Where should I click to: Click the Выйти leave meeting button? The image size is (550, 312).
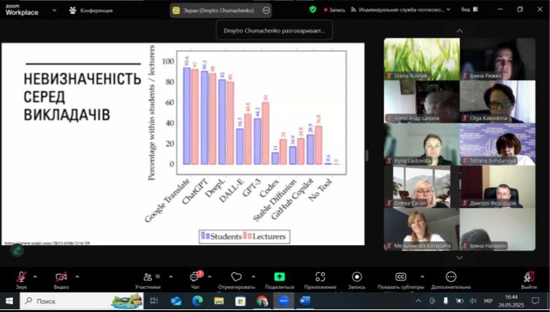[528, 277]
